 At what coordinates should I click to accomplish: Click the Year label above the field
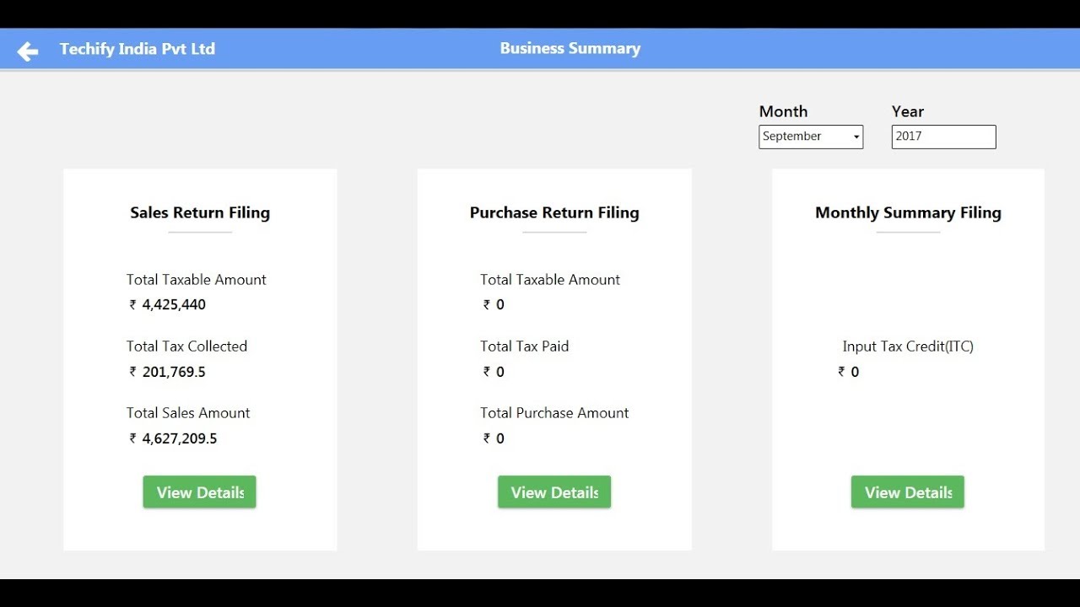(x=908, y=111)
